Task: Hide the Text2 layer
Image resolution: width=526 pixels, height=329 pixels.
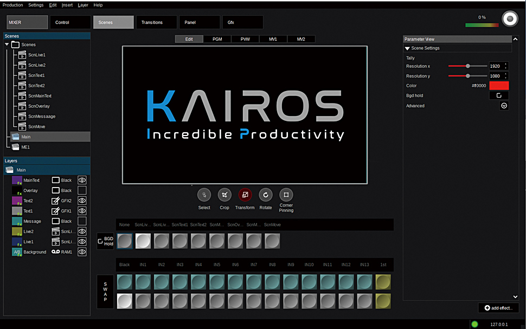Action: 82,201
